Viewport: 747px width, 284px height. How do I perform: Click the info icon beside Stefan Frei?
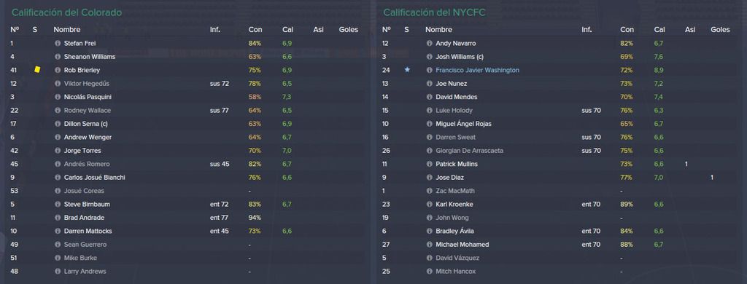pos(58,43)
